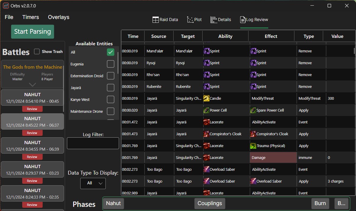Review the NAHUT 8:29:37 PM battle
The width and height of the screenshot is (356, 211).
pos(32,181)
